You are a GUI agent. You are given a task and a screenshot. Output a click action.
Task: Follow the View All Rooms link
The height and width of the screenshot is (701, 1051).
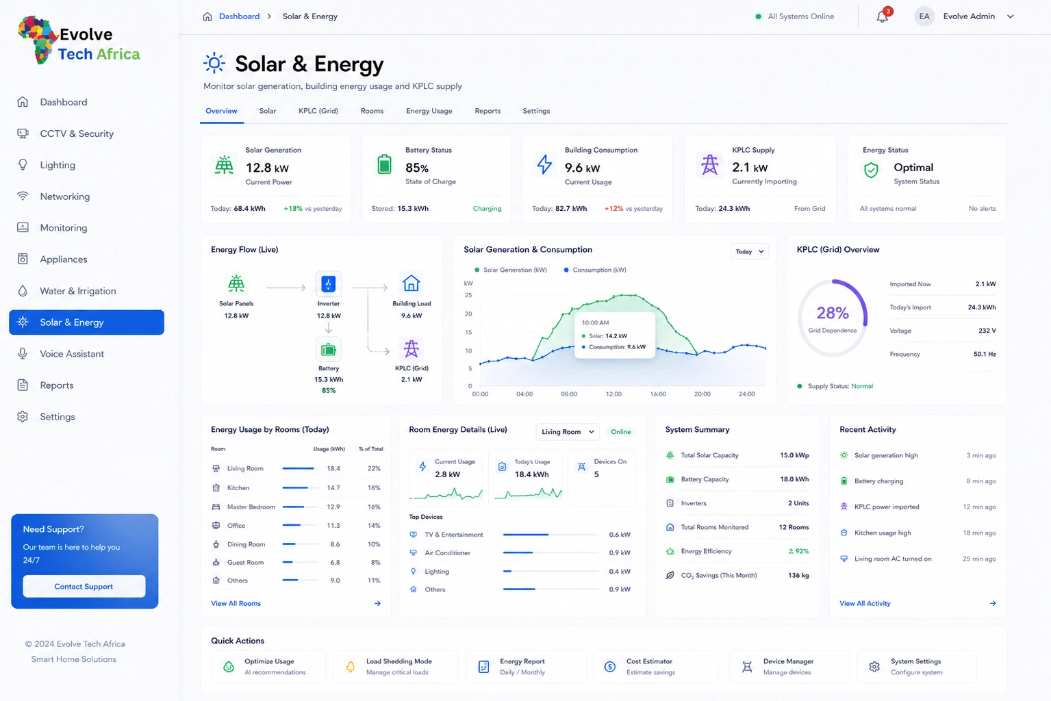point(236,604)
